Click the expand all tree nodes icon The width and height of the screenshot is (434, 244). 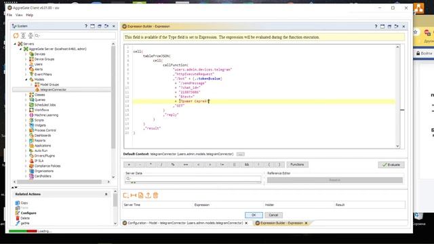(x=23, y=35)
